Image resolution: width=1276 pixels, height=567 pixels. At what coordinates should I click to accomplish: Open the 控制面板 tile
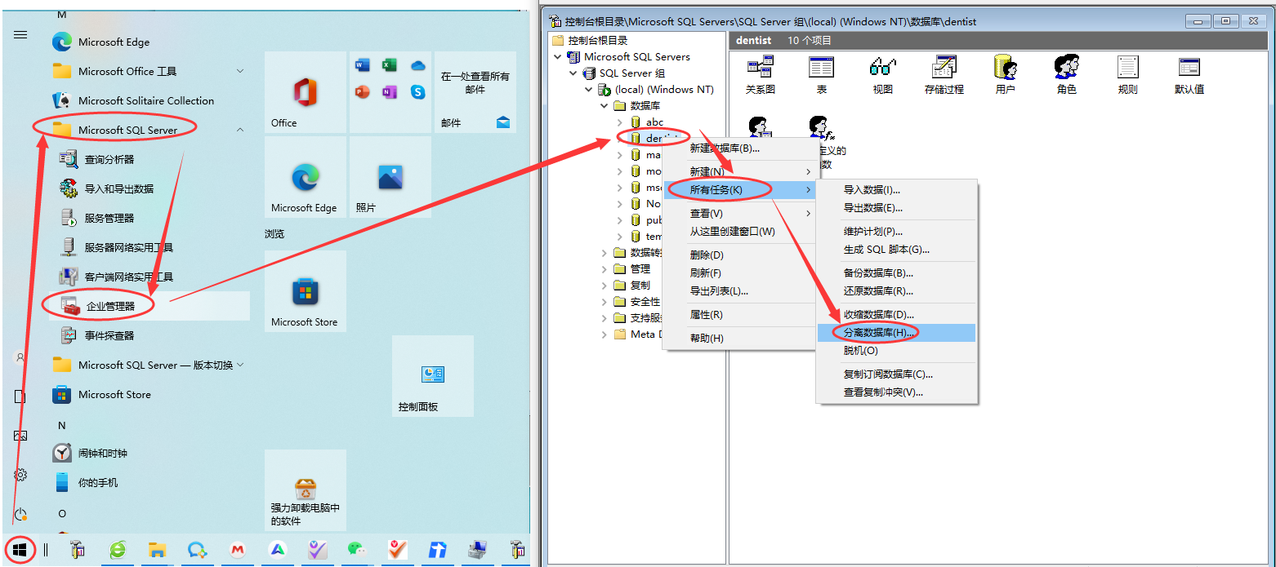(x=433, y=376)
